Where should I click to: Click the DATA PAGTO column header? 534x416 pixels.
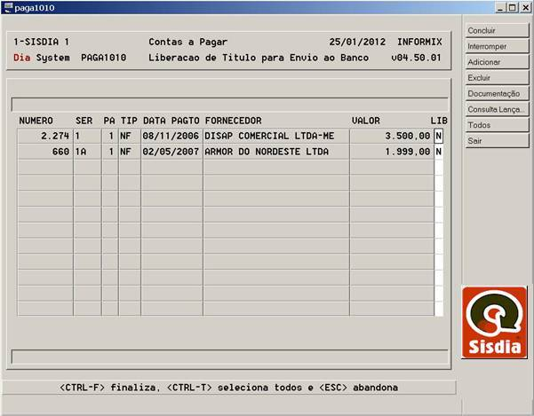coord(171,121)
